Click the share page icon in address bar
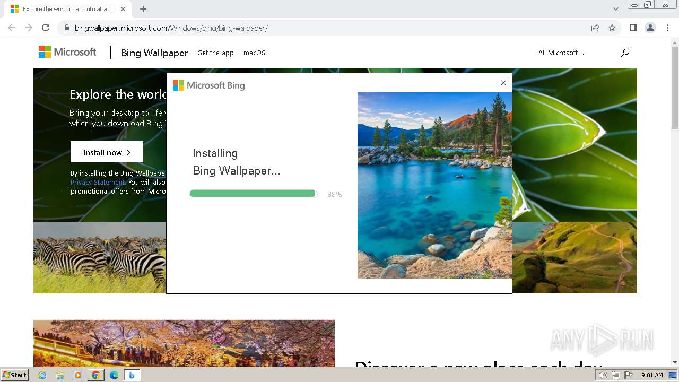This screenshot has height=382, width=679. (595, 28)
